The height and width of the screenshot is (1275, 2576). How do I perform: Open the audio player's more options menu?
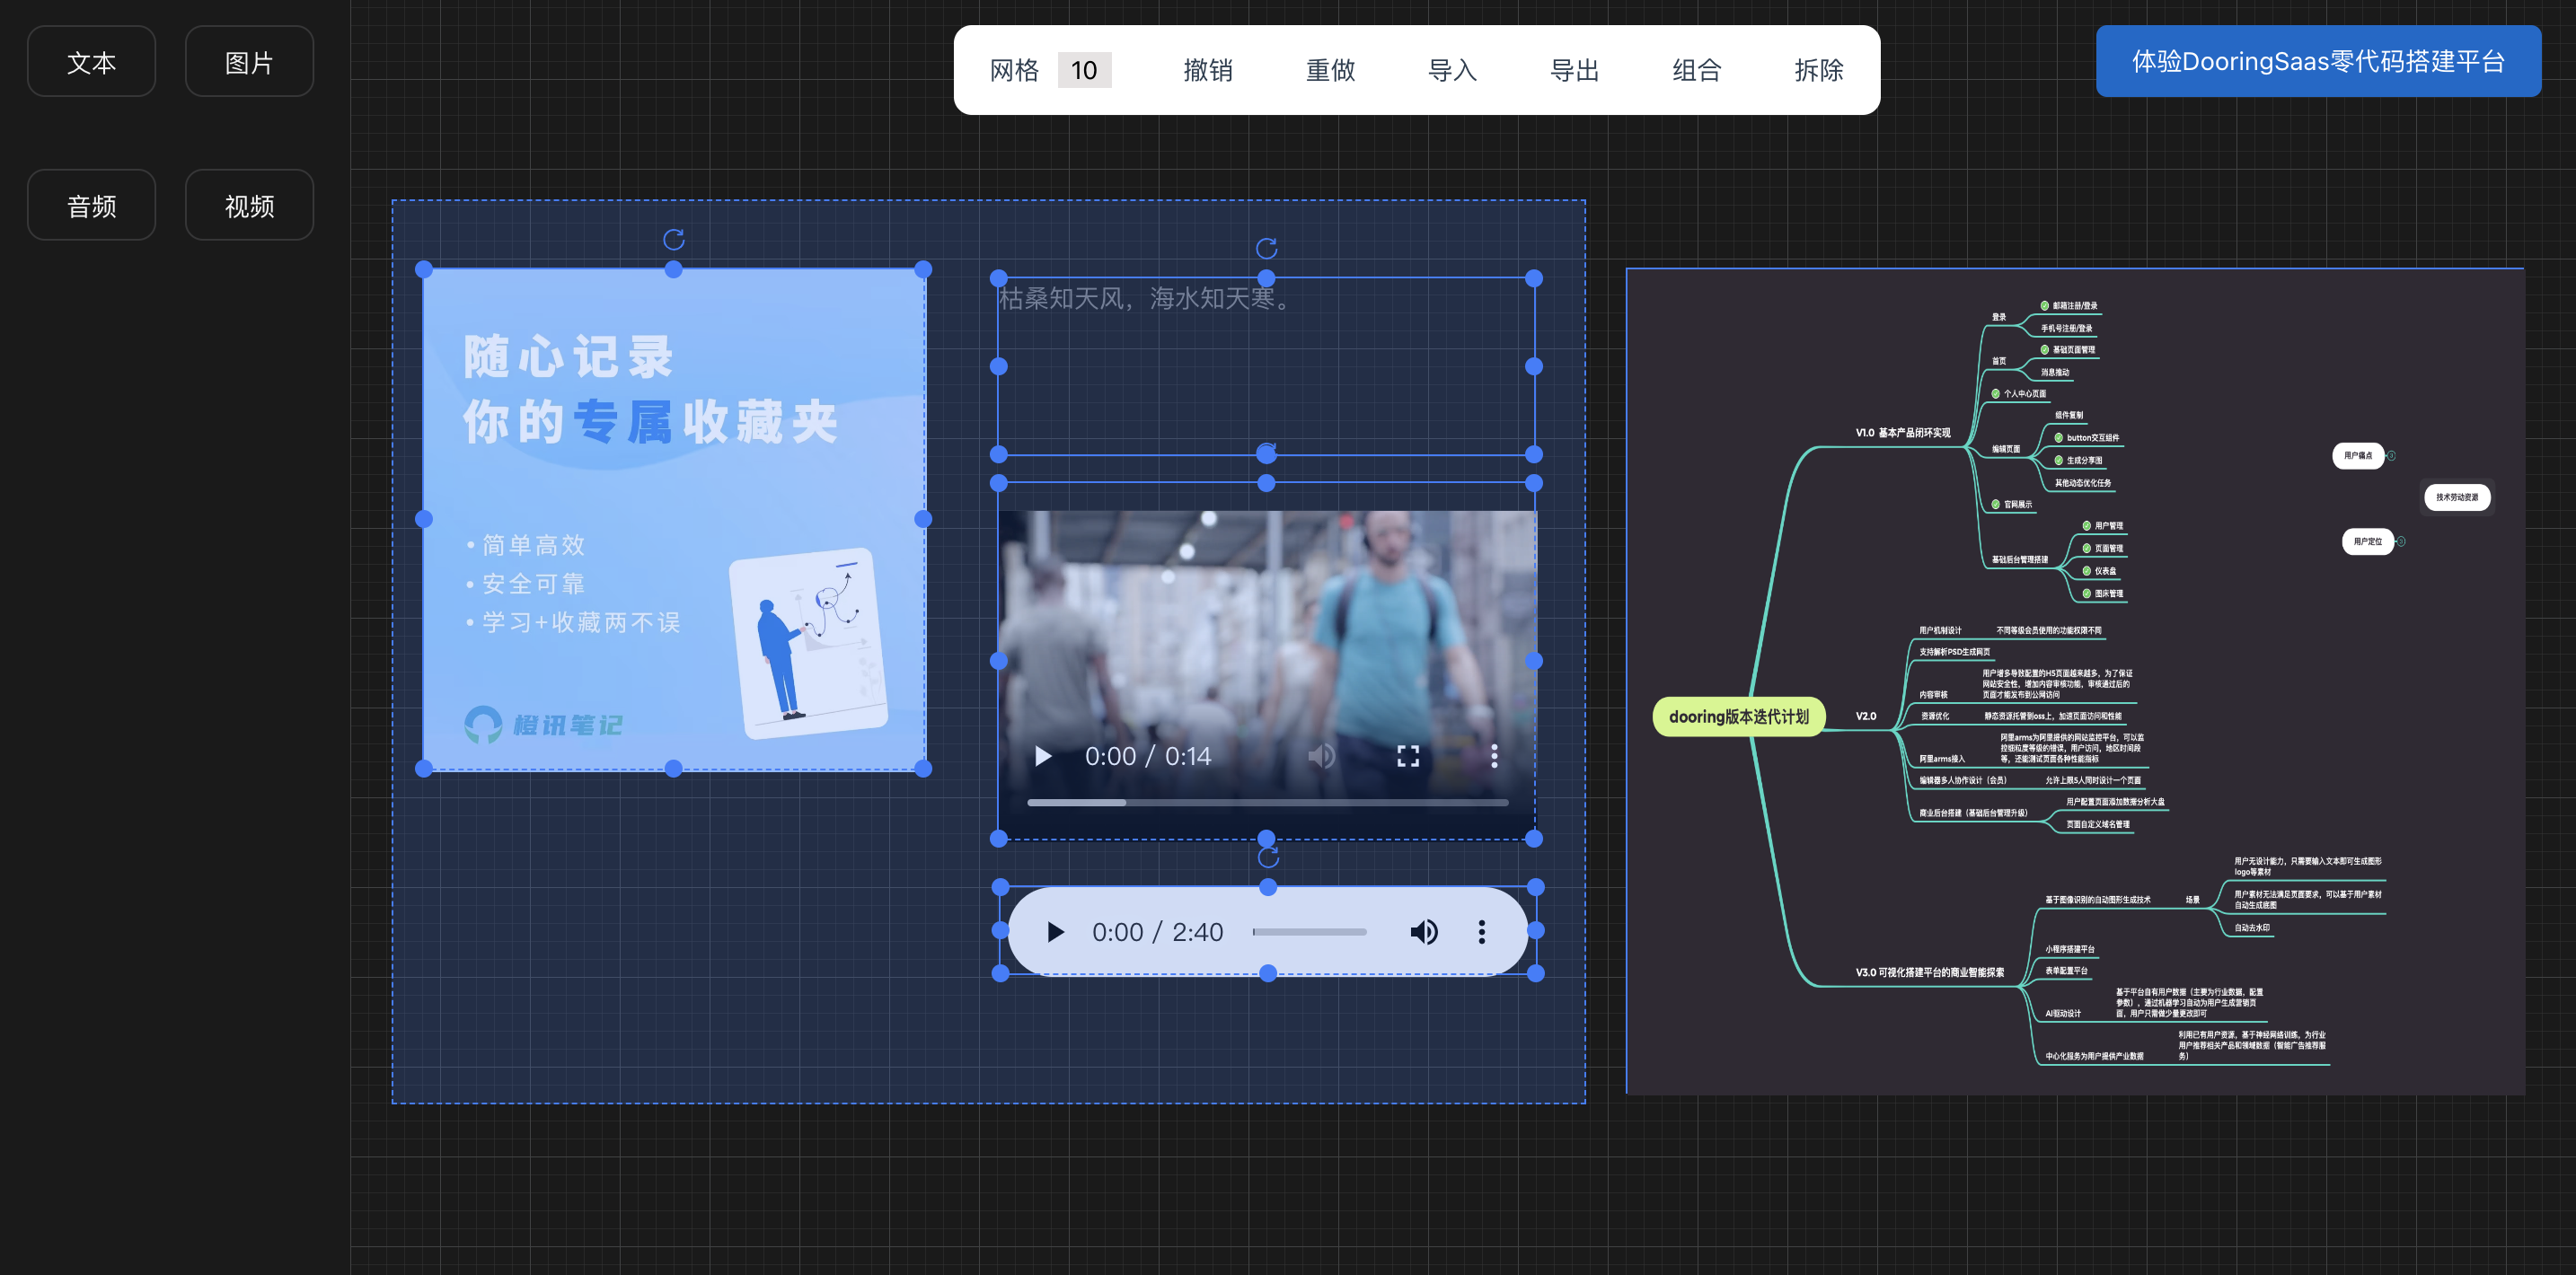[1481, 932]
